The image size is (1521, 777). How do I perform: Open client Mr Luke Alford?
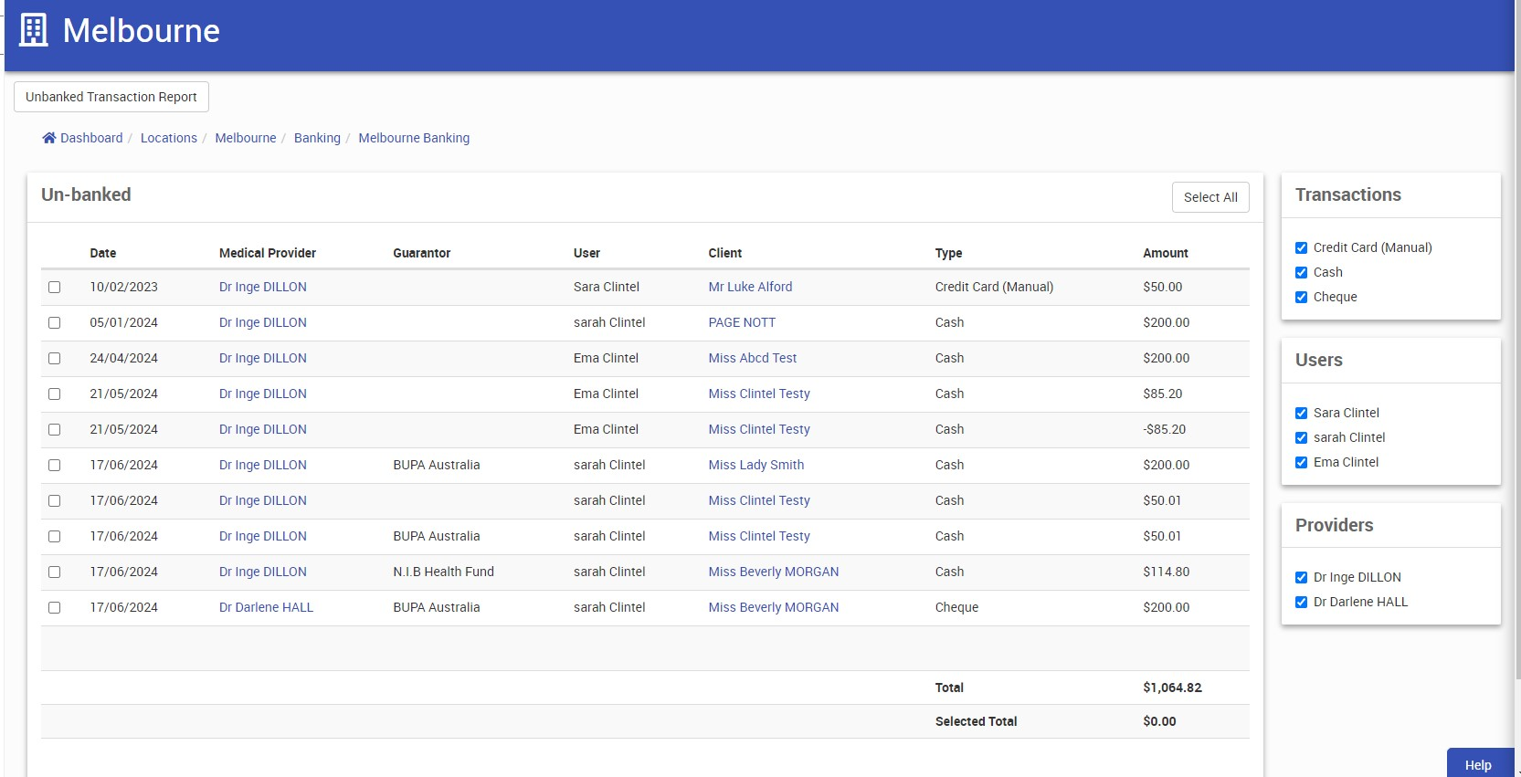point(750,287)
